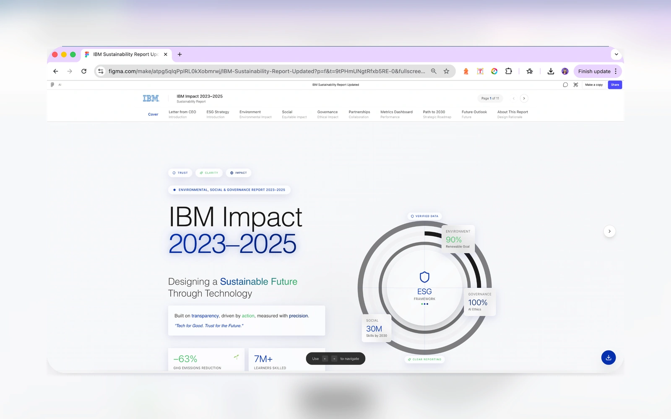Close the IBM Sustainability Report tab
This screenshot has width=671, height=419.
click(166, 54)
